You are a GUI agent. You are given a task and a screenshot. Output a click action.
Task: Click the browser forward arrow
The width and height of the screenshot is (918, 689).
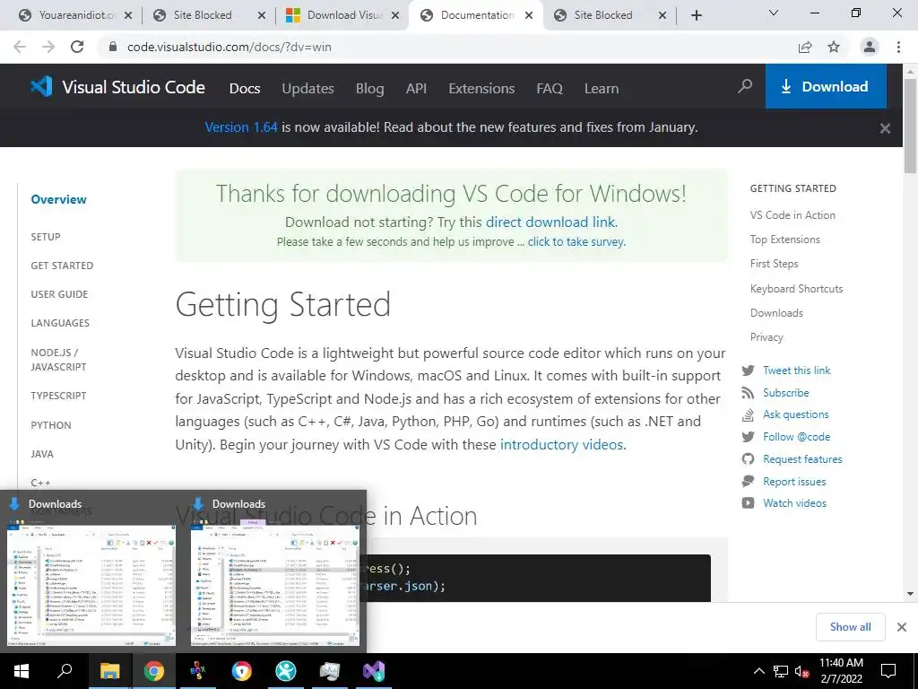48,47
